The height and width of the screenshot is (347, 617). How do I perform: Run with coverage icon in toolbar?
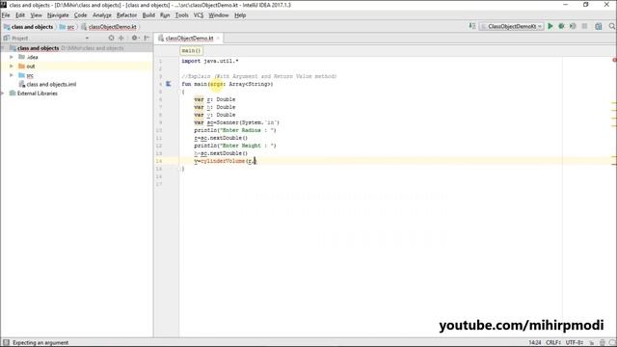point(573,26)
